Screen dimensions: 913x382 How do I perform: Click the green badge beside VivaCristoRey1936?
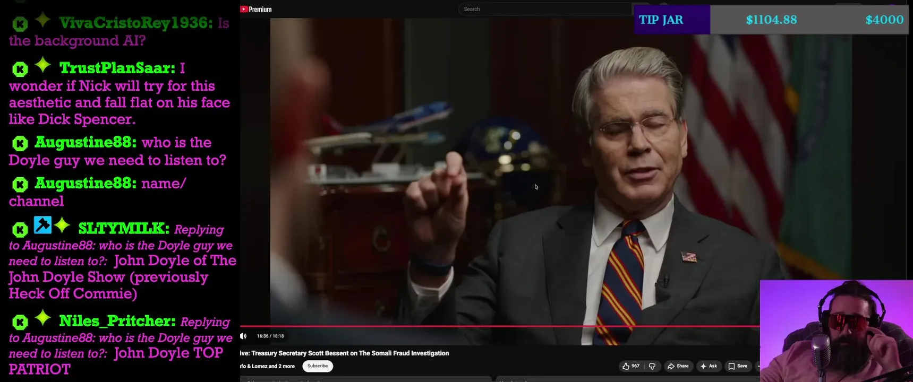point(20,24)
